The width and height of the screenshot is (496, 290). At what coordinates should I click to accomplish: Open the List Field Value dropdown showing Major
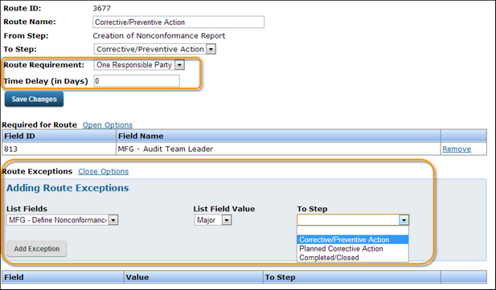213,220
